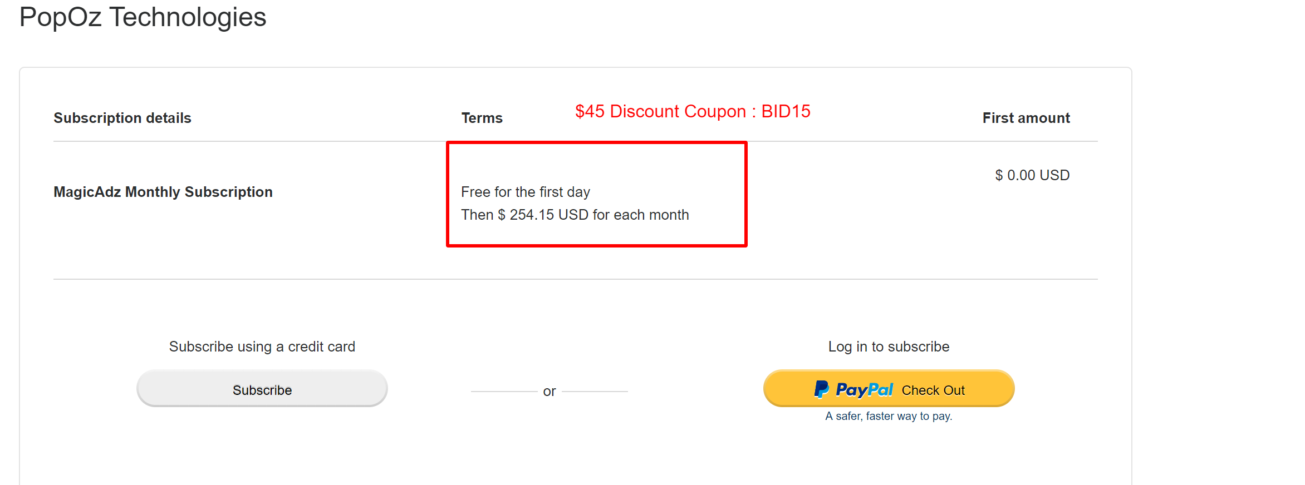Select the MagicAdz Monthly Subscription item name

(163, 192)
